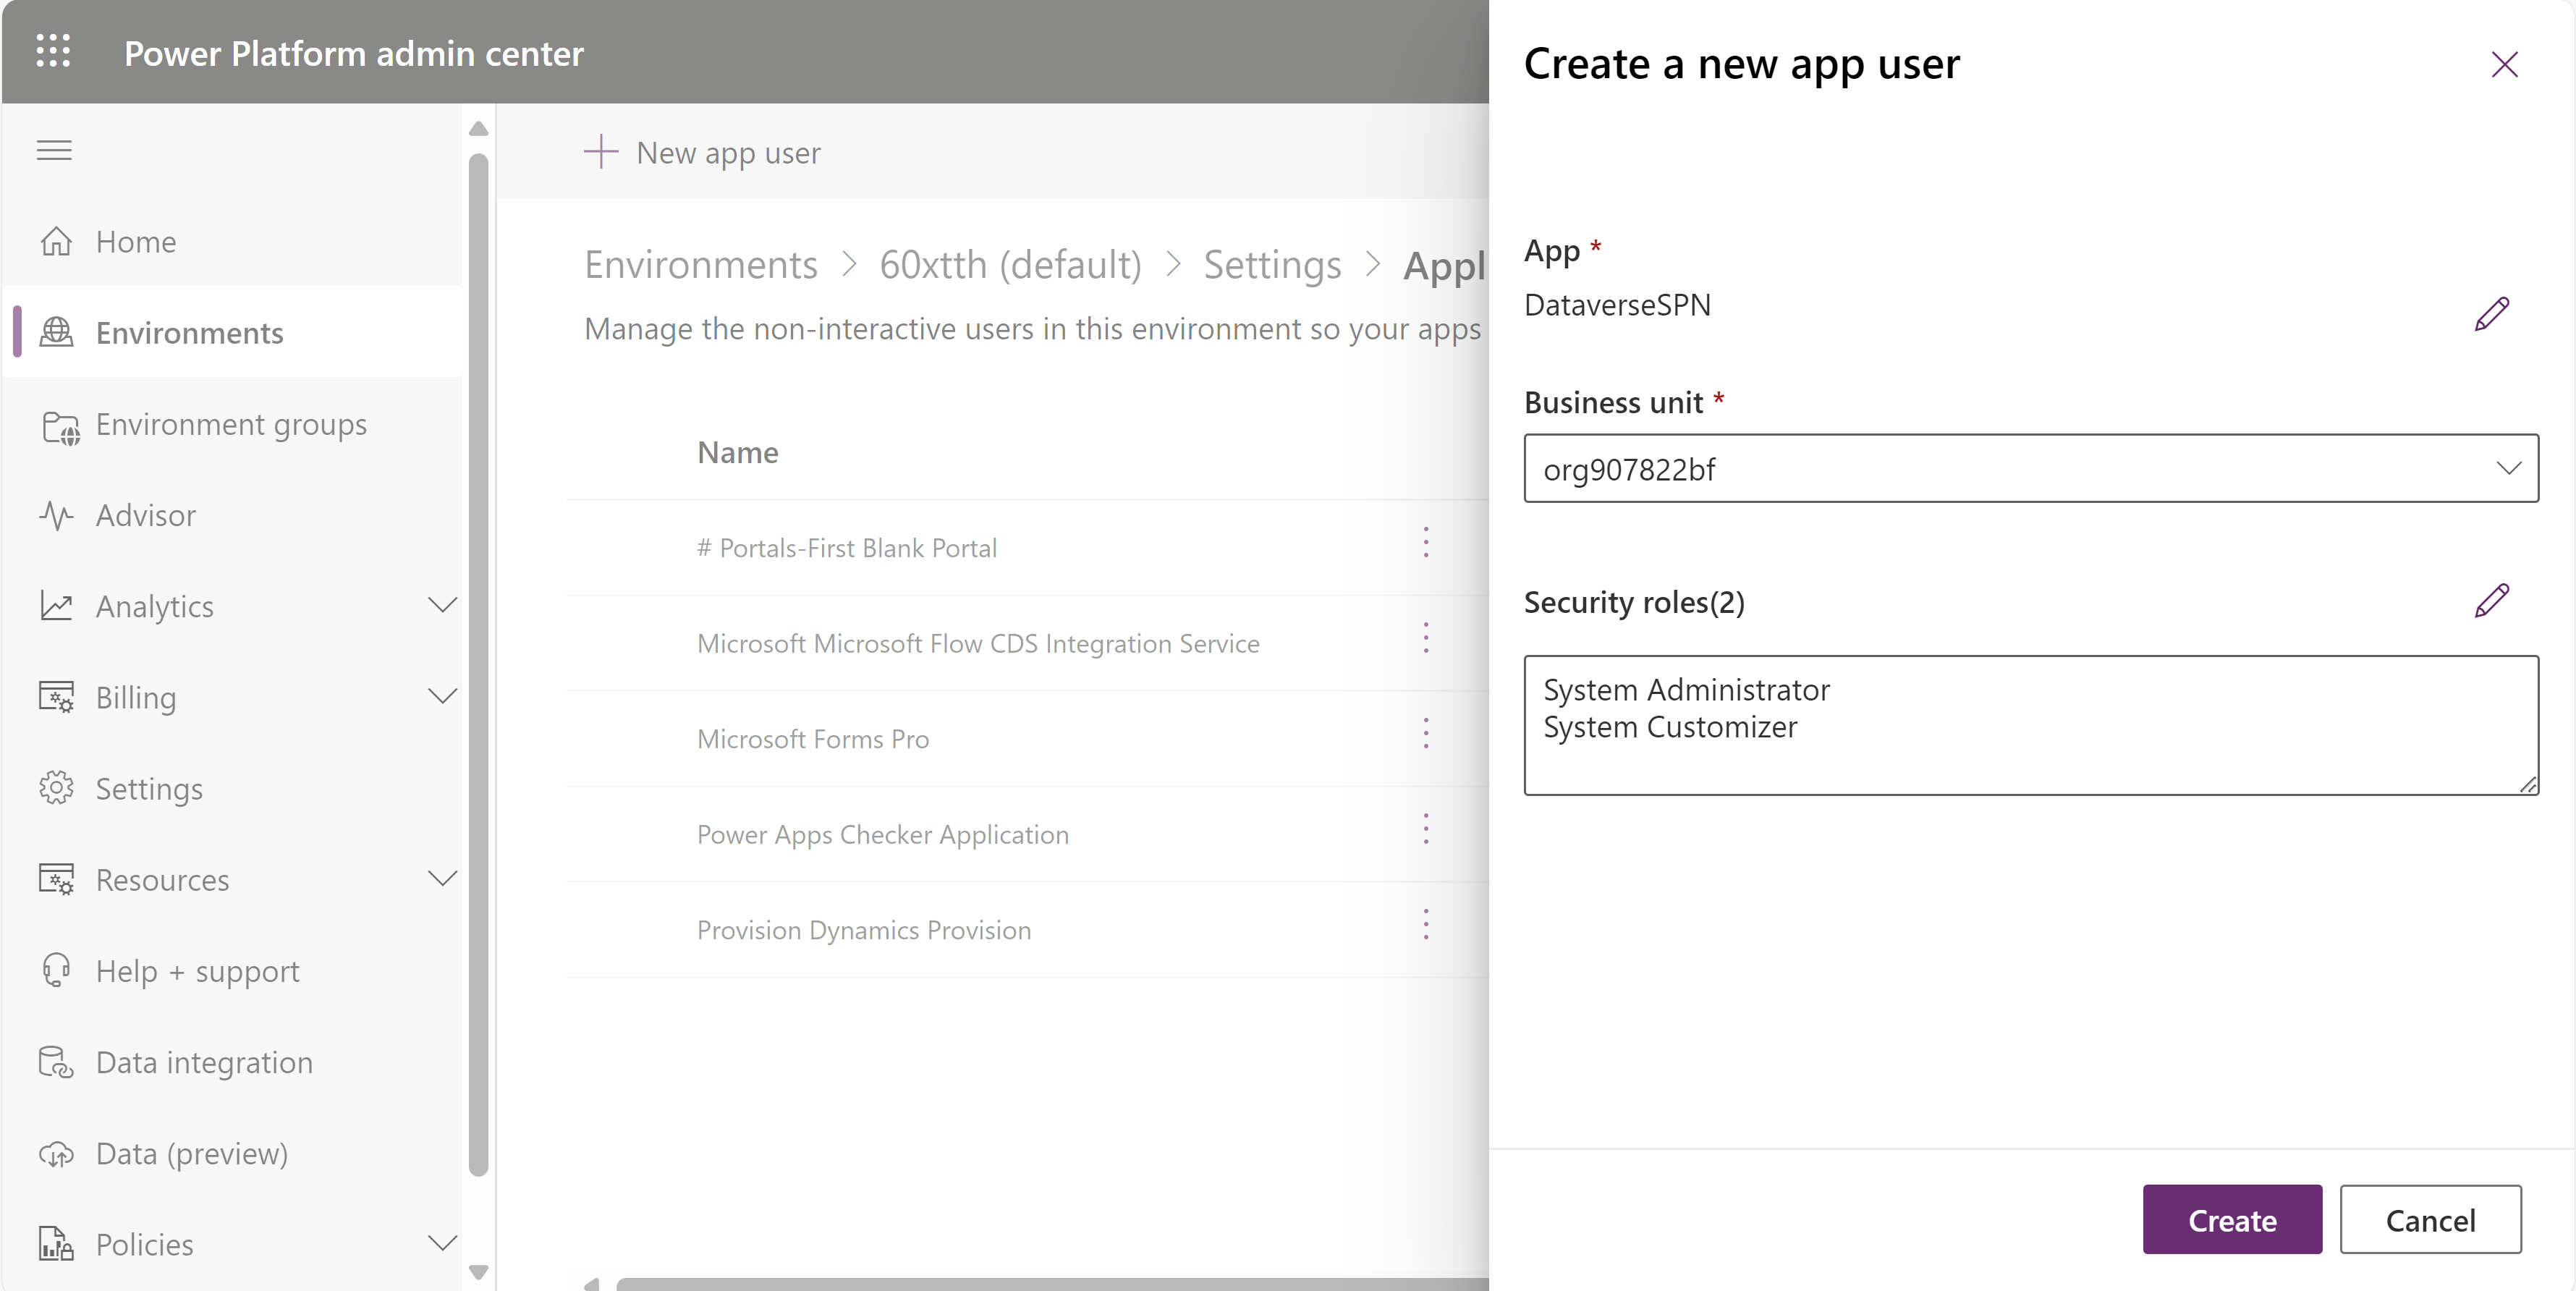The width and height of the screenshot is (2576, 1291).
Task: Open the Settings gear icon
Action: tap(56, 788)
